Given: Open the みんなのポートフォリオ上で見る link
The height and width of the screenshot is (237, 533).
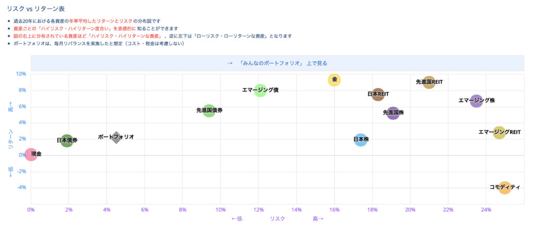Looking at the screenshot, I should pos(277,63).
